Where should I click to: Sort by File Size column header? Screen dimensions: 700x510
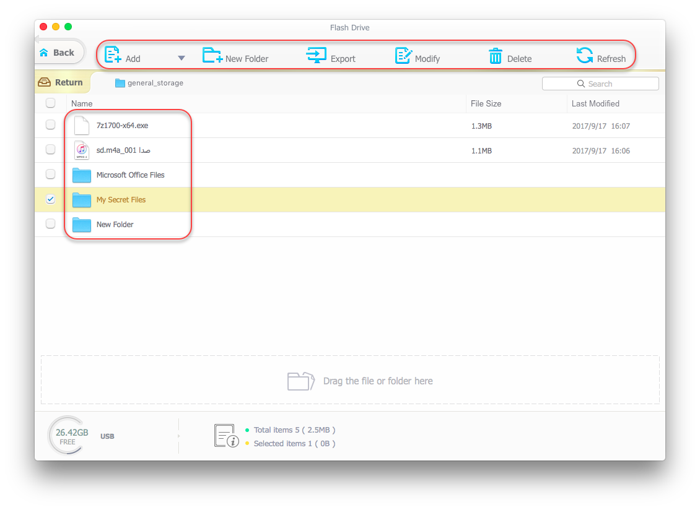tap(486, 103)
